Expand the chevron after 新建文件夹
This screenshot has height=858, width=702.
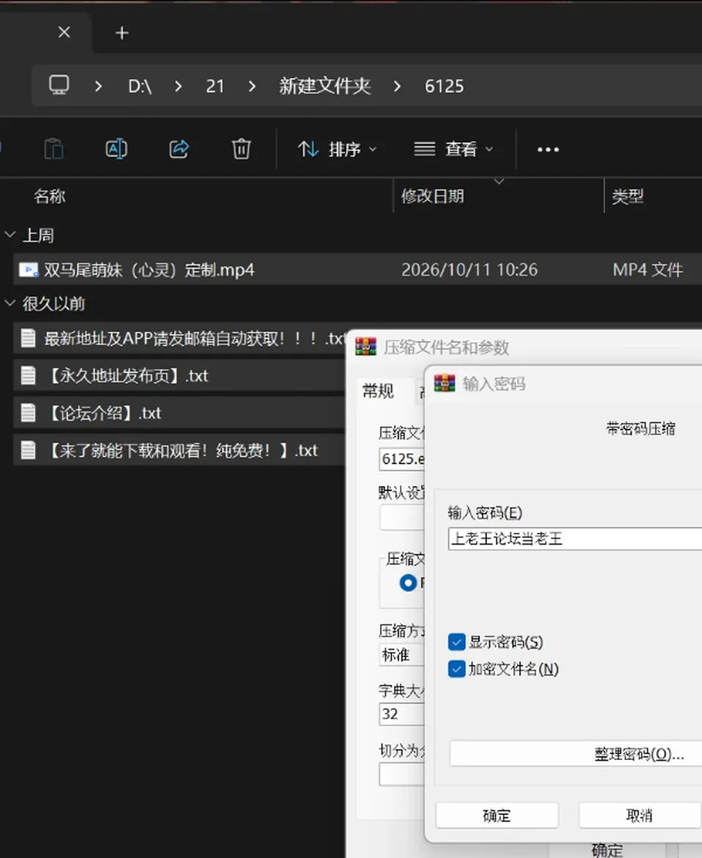[x=397, y=86]
